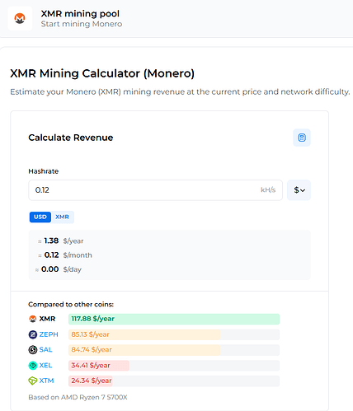Click the XMR 117.88 $/year bar
The width and height of the screenshot is (353, 411).
point(174,319)
